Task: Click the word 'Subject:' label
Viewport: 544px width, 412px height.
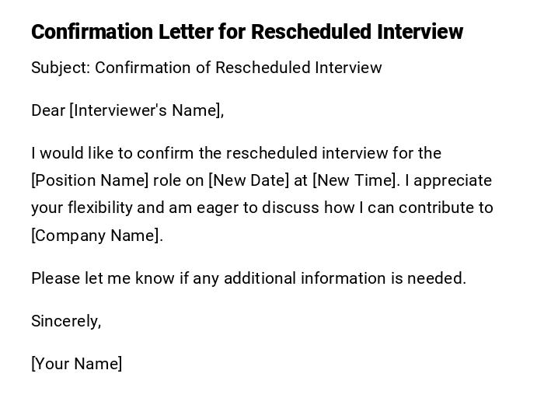Action: pyautogui.click(x=61, y=68)
